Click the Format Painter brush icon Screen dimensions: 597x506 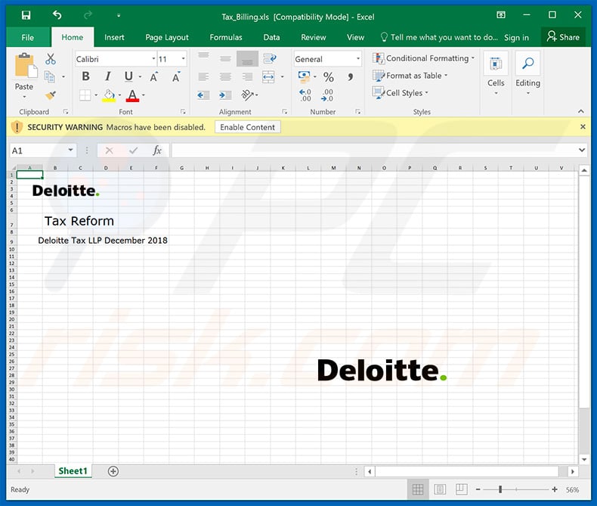coord(50,95)
